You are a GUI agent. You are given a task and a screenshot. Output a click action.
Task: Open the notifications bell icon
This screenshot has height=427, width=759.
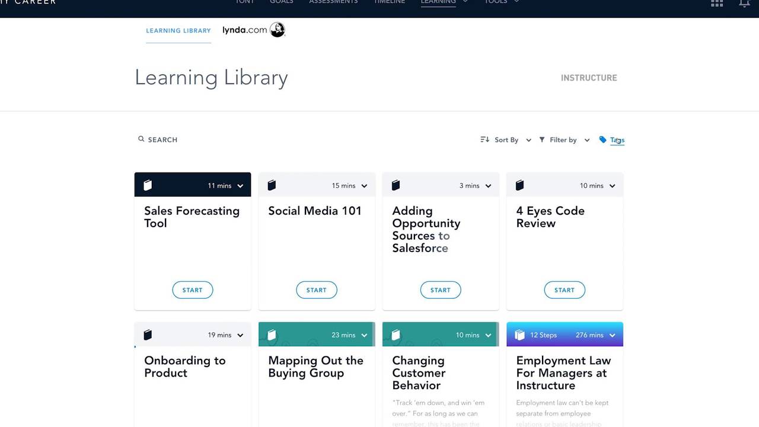point(744,4)
